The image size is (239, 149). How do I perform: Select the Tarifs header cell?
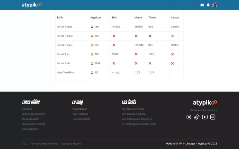pyautogui.click(x=60, y=18)
